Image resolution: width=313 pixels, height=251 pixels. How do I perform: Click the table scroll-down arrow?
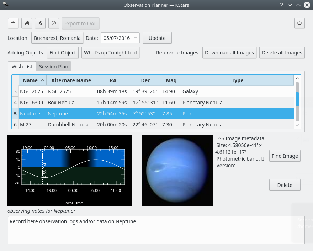(x=297, y=125)
